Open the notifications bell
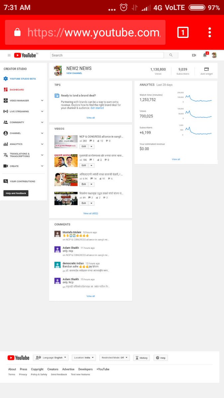 [205, 55]
